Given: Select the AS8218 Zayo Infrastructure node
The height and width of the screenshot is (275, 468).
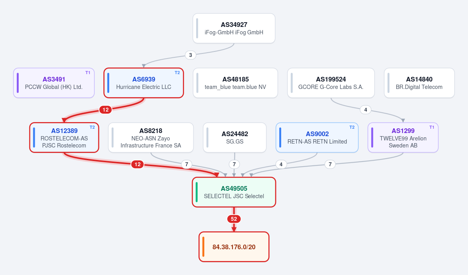Looking at the screenshot, I should [151, 137].
